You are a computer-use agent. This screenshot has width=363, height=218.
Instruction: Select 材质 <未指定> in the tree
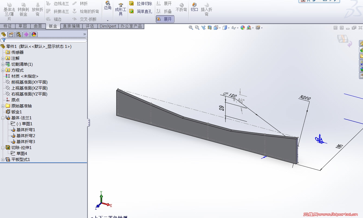pyautogui.click(x=22, y=76)
